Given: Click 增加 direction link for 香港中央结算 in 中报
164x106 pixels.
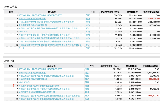Looking at the screenshot, I should pyautogui.click(x=87, y=72).
